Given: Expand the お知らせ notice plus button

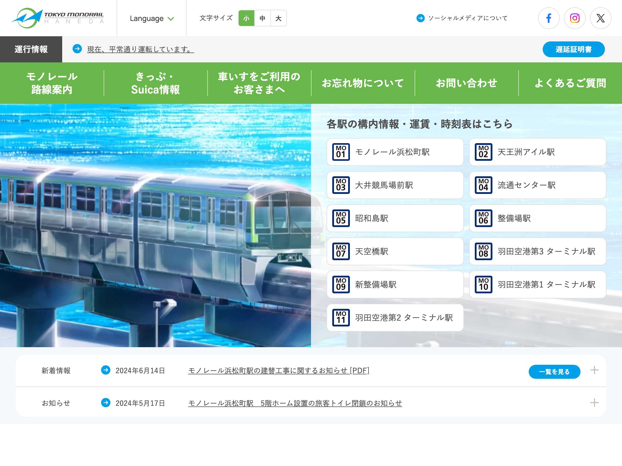Looking at the screenshot, I should tap(595, 402).
